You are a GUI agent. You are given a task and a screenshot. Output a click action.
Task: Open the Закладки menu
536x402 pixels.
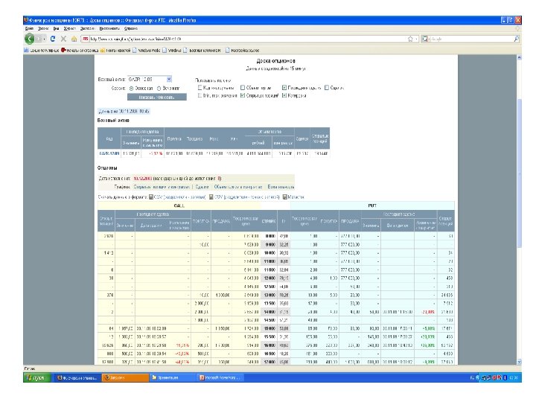pyautogui.click(x=88, y=28)
